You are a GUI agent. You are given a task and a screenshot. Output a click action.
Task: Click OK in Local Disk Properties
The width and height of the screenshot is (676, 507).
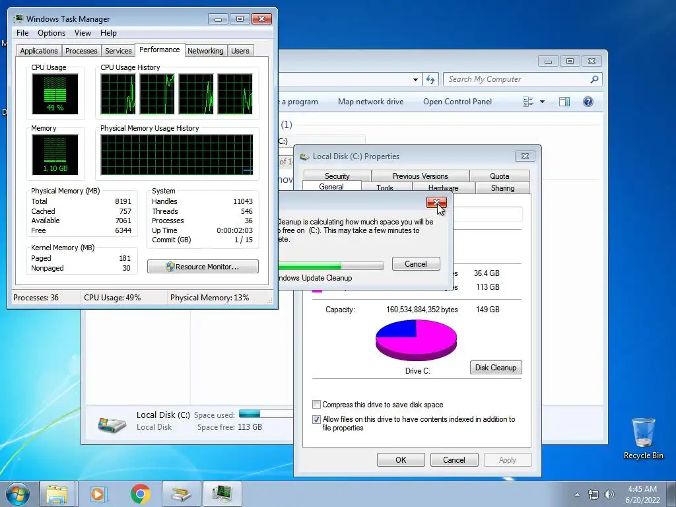coord(401,460)
